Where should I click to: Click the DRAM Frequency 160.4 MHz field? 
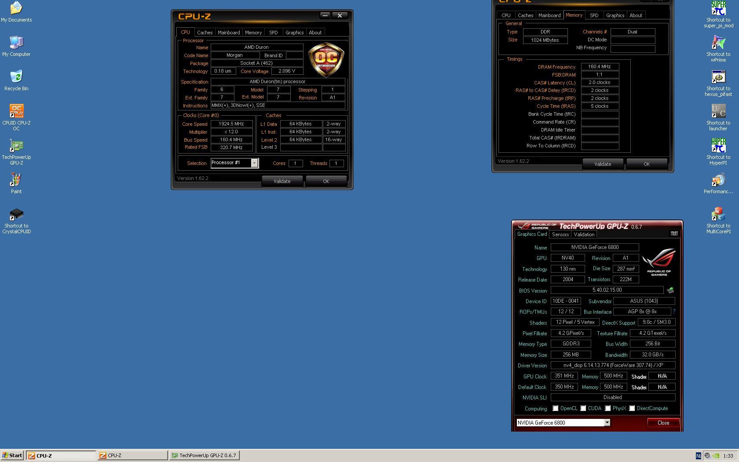(x=600, y=67)
